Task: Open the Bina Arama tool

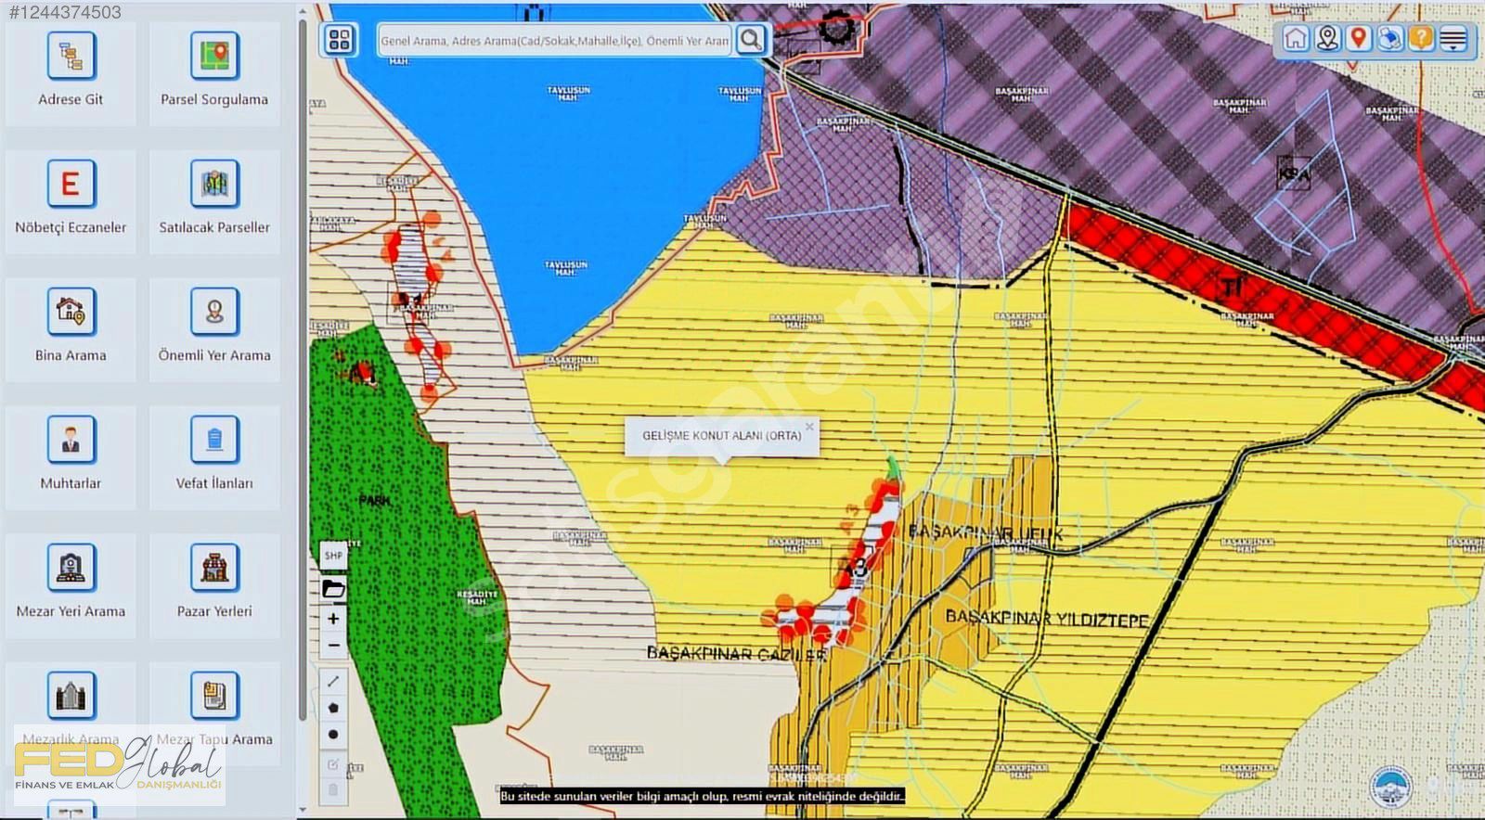Action: (71, 313)
